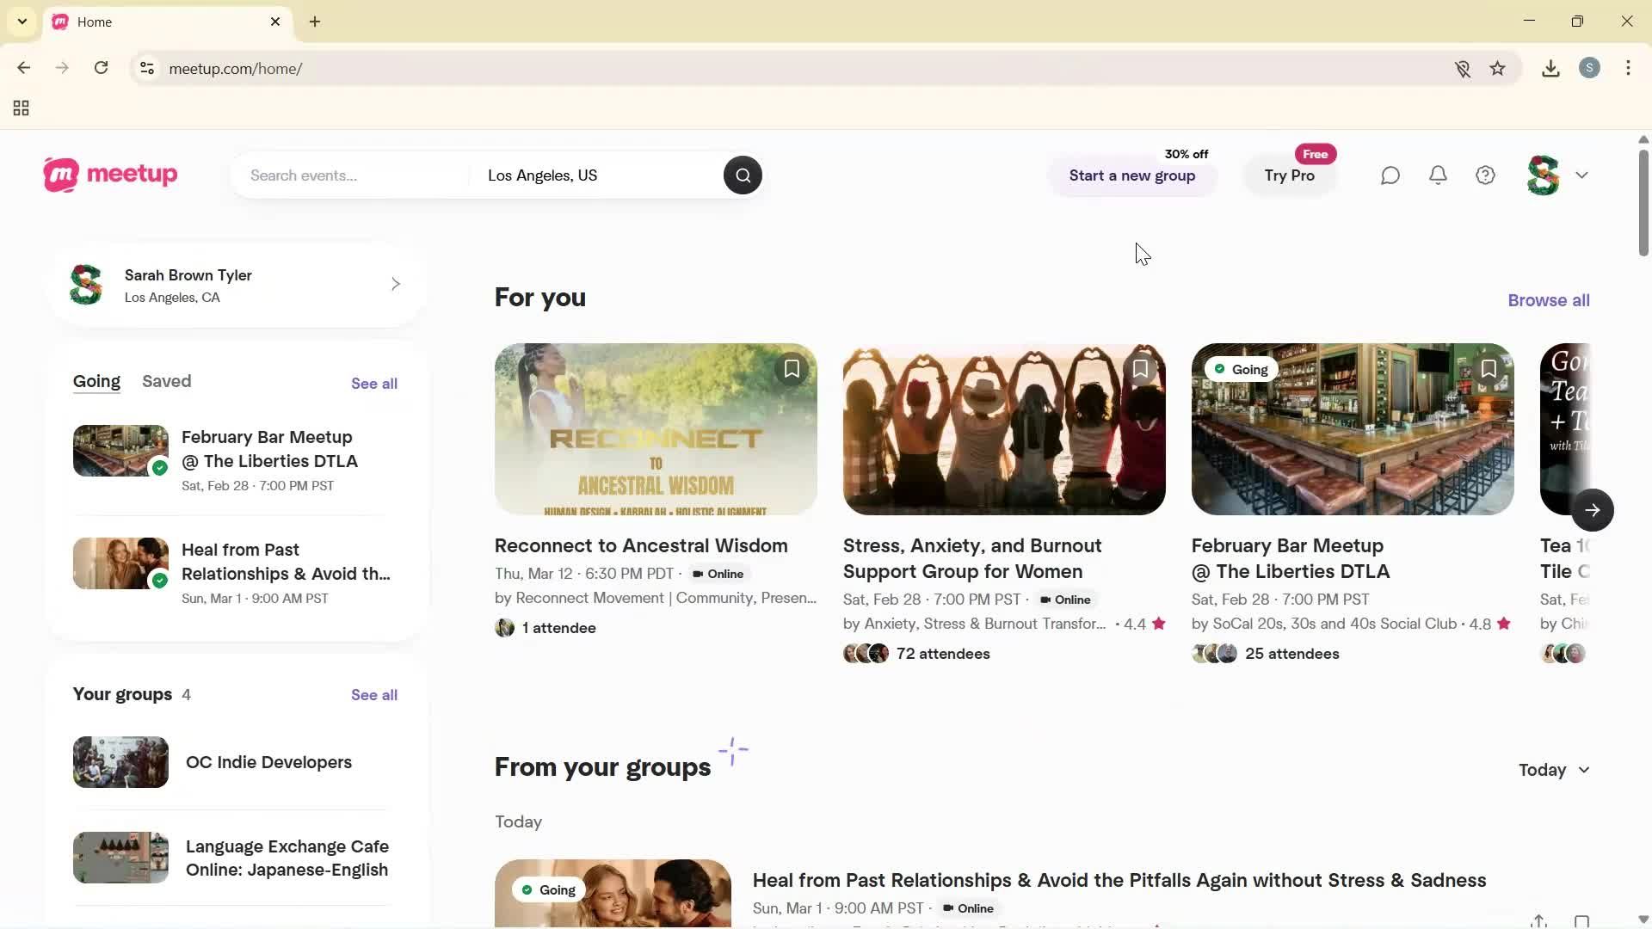Open the Today dropdown in From your groups
This screenshot has width=1652, height=929.
1553,770
